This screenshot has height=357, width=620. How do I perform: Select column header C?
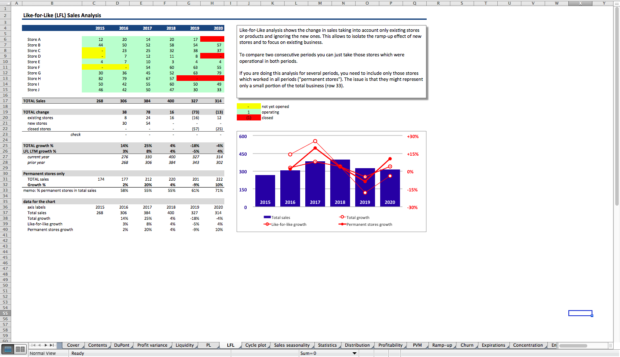[94, 3]
